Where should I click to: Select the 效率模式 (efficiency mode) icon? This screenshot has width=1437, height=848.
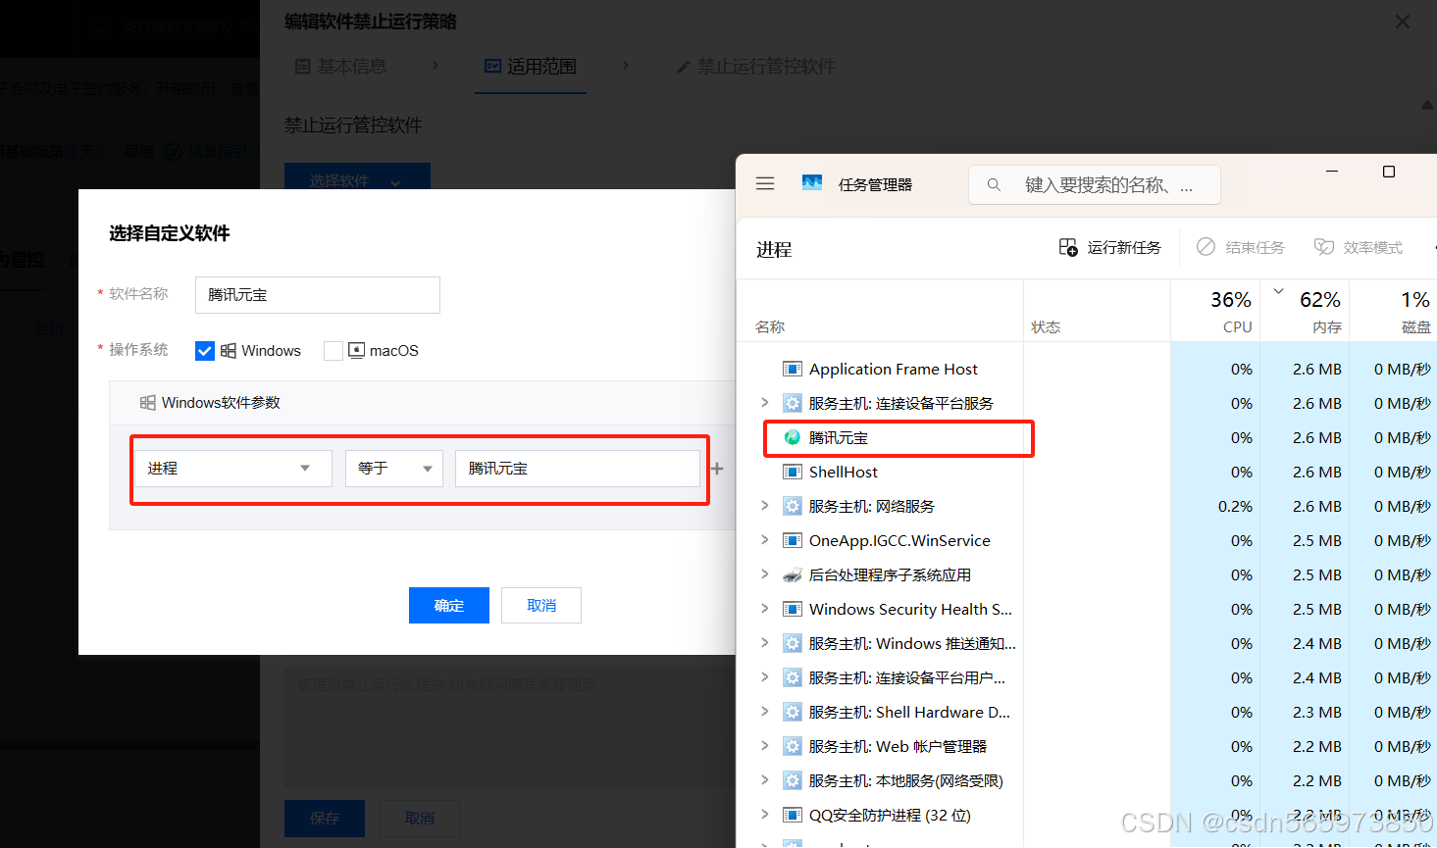tap(1324, 247)
